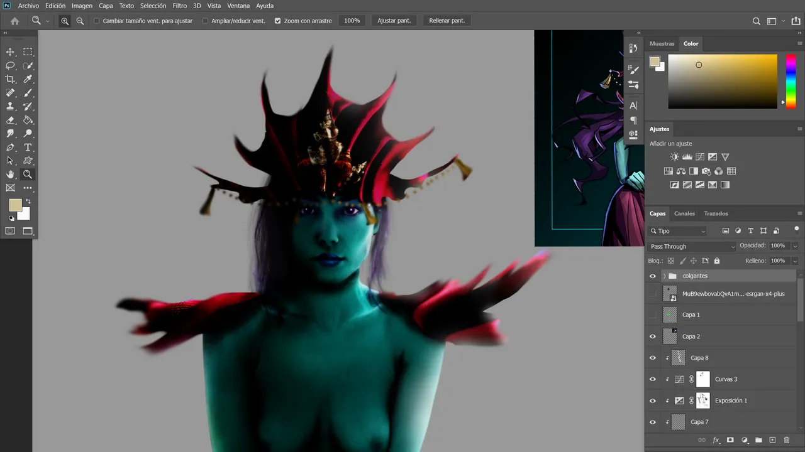This screenshot has height=452, width=805.
Task: Open layer styles fx menu
Action: [x=716, y=440]
